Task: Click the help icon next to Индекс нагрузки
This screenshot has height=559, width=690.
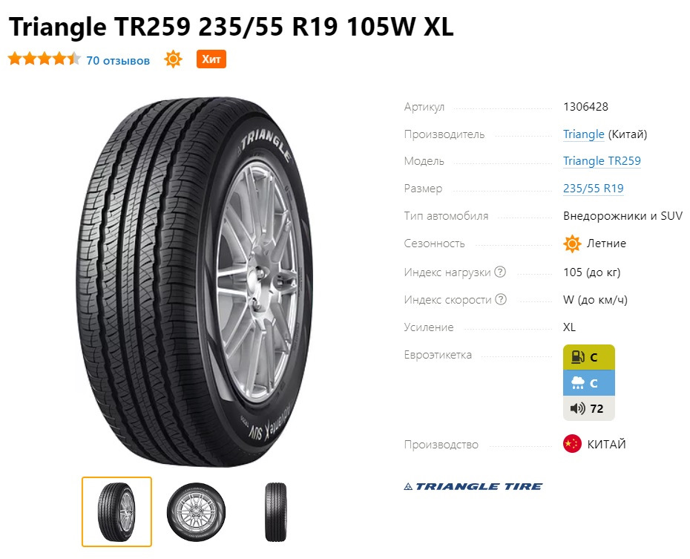Action: (500, 272)
